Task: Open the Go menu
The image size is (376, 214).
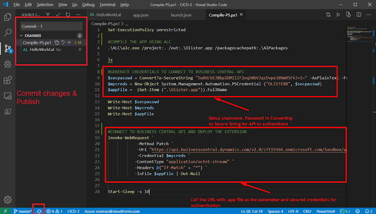Action: pos(75,5)
